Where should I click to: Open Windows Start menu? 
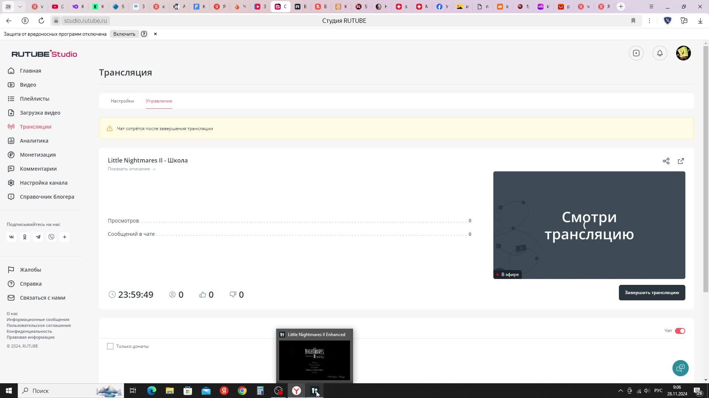click(9, 391)
